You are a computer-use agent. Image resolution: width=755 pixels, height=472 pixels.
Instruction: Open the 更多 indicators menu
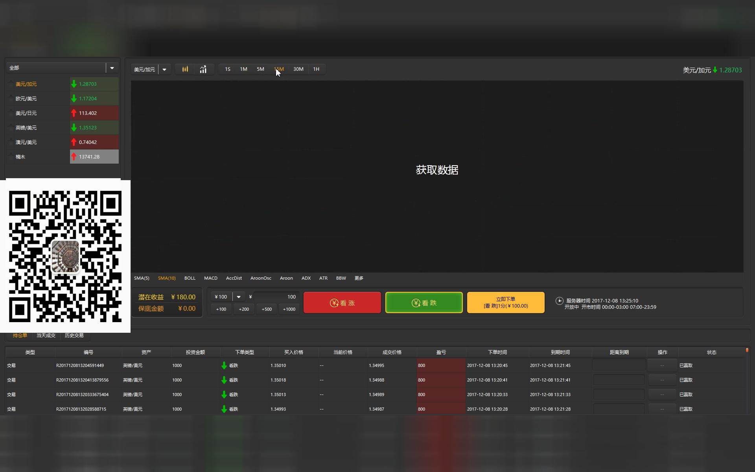[359, 278]
